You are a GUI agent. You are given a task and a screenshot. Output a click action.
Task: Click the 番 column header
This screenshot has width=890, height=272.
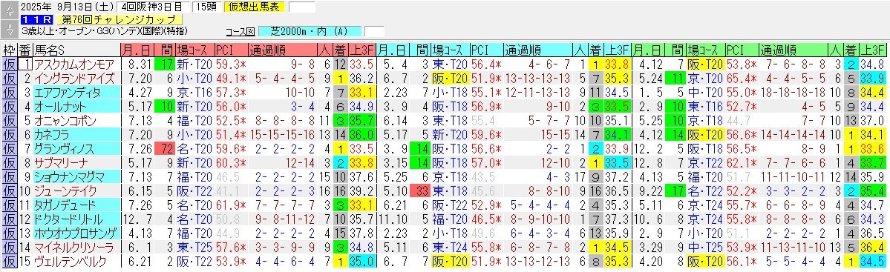25,50
